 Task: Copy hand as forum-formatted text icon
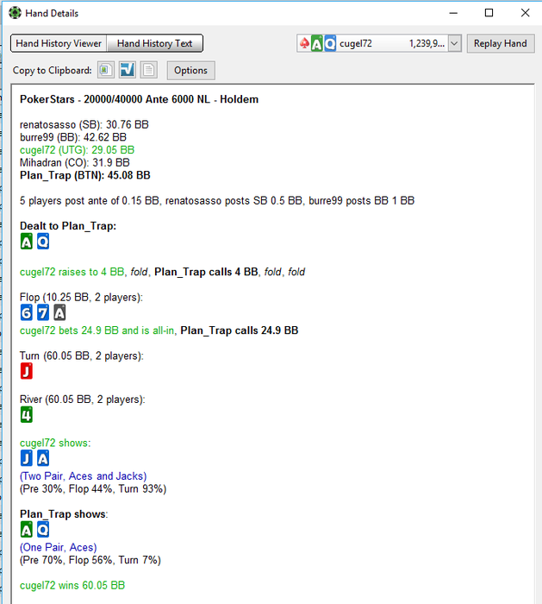(x=106, y=70)
